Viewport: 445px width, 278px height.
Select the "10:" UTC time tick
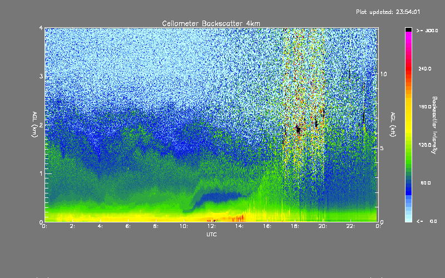(184, 226)
